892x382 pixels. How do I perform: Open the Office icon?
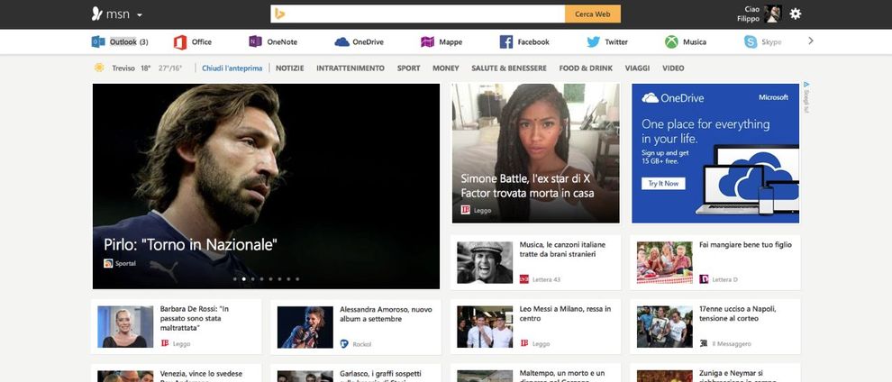coord(180,42)
